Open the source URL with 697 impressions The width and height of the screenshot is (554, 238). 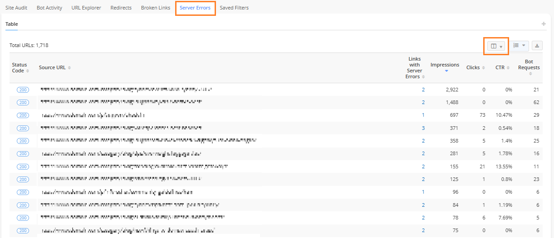click(93, 115)
